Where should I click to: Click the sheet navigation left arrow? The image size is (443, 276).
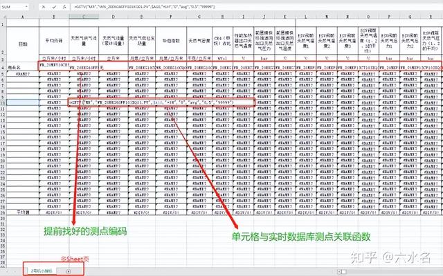click(x=8, y=271)
